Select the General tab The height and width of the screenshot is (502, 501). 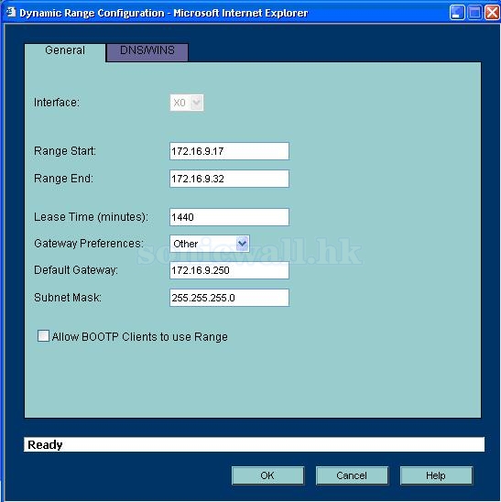tap(65, 51)
